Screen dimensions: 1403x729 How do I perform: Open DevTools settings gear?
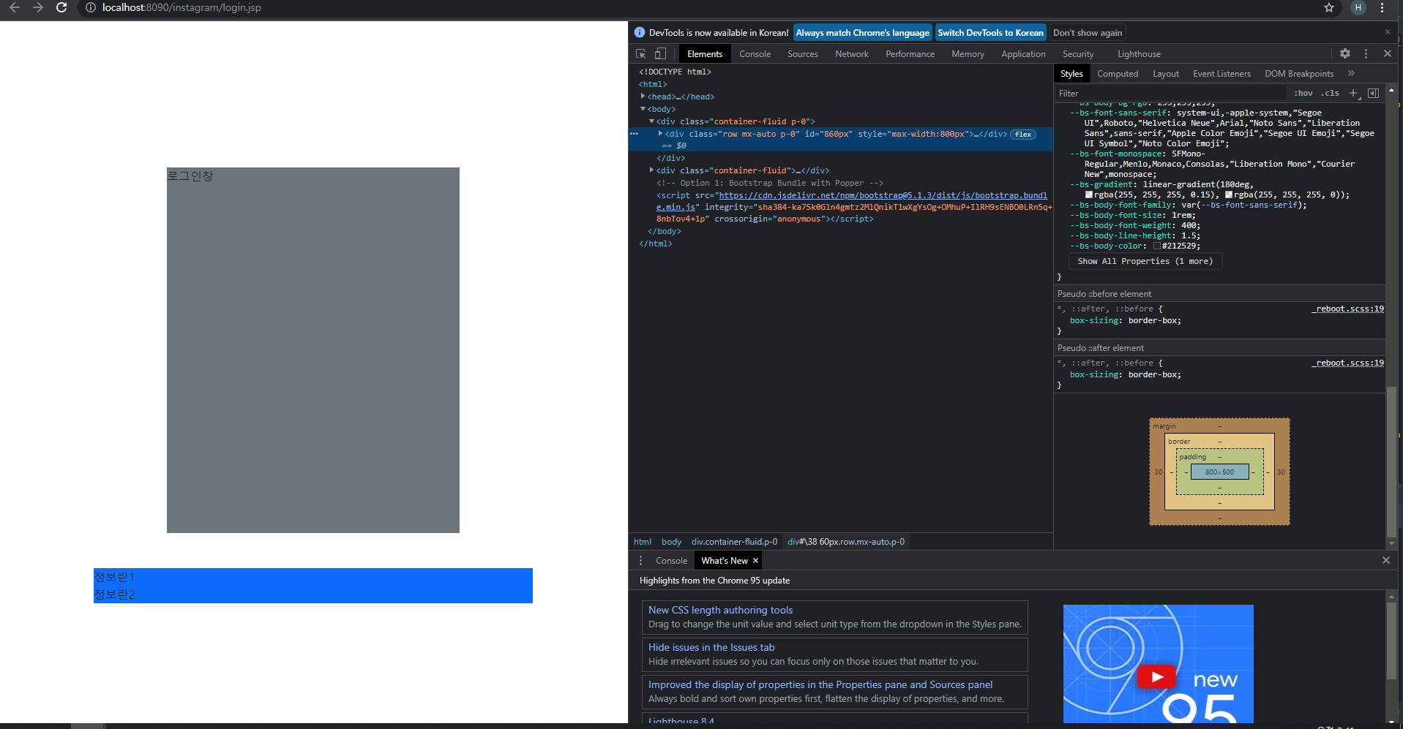[1345, 53]
